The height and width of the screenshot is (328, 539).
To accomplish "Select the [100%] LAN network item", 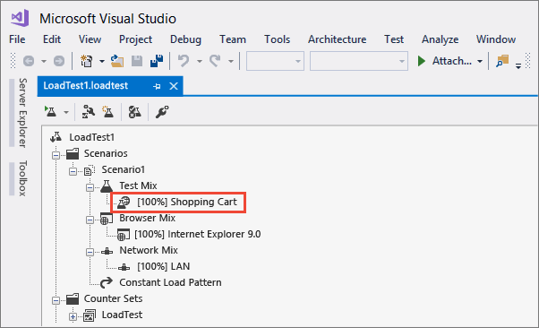I will click(163, 266).
